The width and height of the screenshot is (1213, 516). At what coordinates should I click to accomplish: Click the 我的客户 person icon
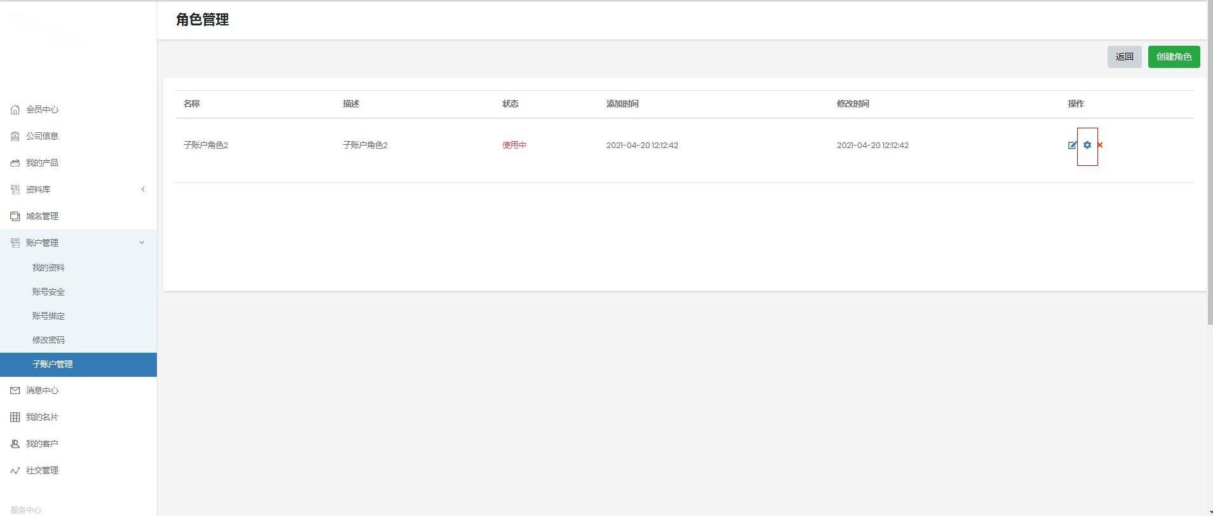point(15,444)
